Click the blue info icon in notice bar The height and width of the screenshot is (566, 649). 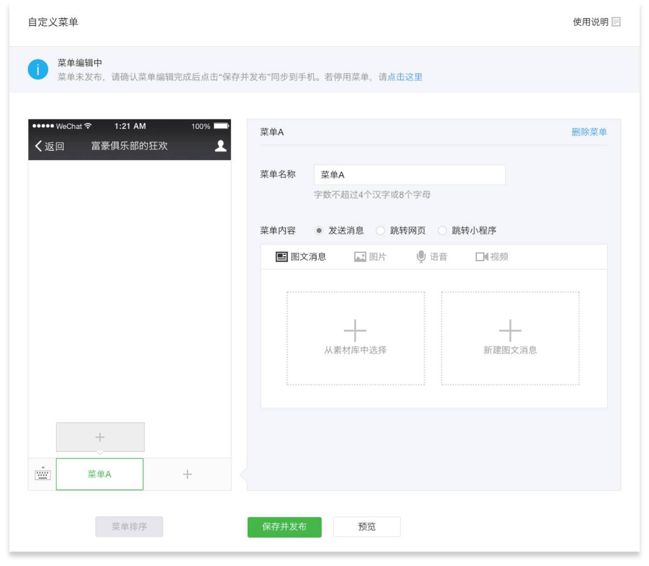click(39, 70)
